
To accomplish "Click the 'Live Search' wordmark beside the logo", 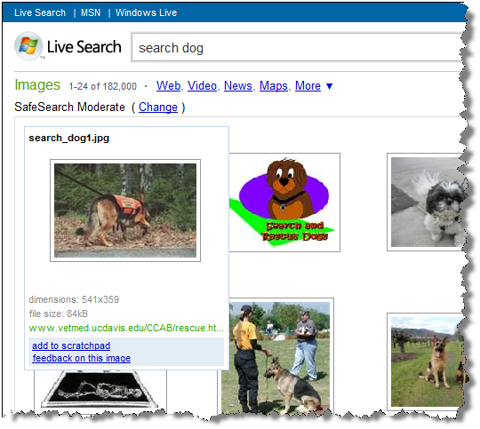I will coord(84,47).
